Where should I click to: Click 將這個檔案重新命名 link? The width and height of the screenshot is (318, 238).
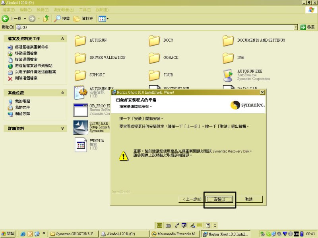point(31,47)
